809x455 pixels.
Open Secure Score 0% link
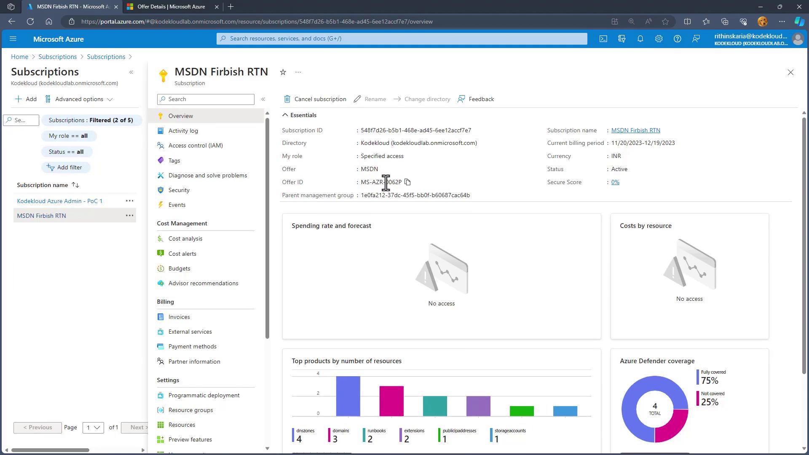[615, 182]
